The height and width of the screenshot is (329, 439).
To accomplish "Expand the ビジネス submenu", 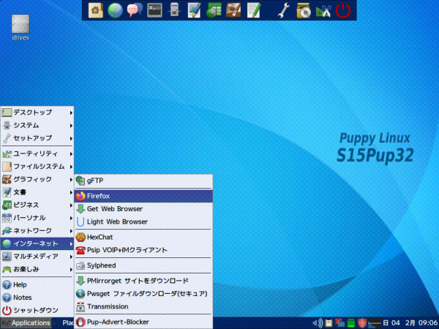I will pos(37,205).
